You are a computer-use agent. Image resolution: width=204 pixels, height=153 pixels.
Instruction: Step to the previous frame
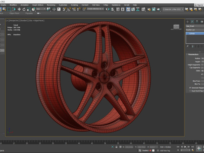[182, 147]
